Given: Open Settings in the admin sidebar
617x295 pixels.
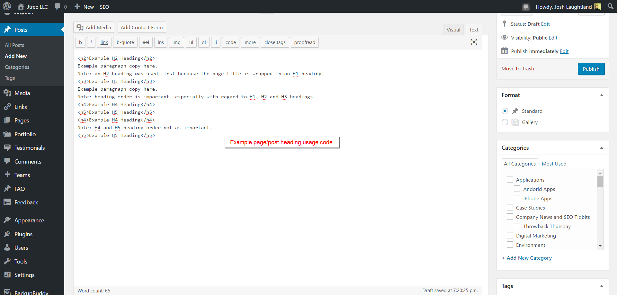Looking at the screenshot, I should click(x=24, y=275).
